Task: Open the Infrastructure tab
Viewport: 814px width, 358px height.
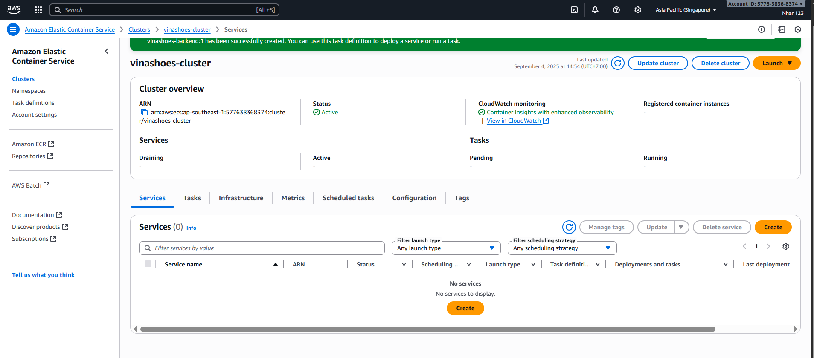Action: (241, 198)
